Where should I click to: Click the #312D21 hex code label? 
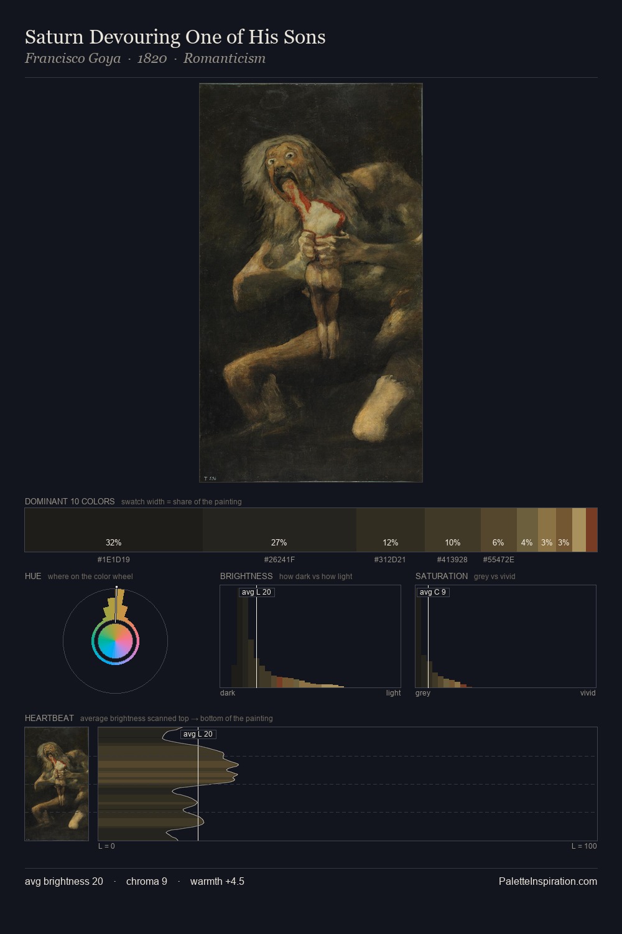pos(390,560)
